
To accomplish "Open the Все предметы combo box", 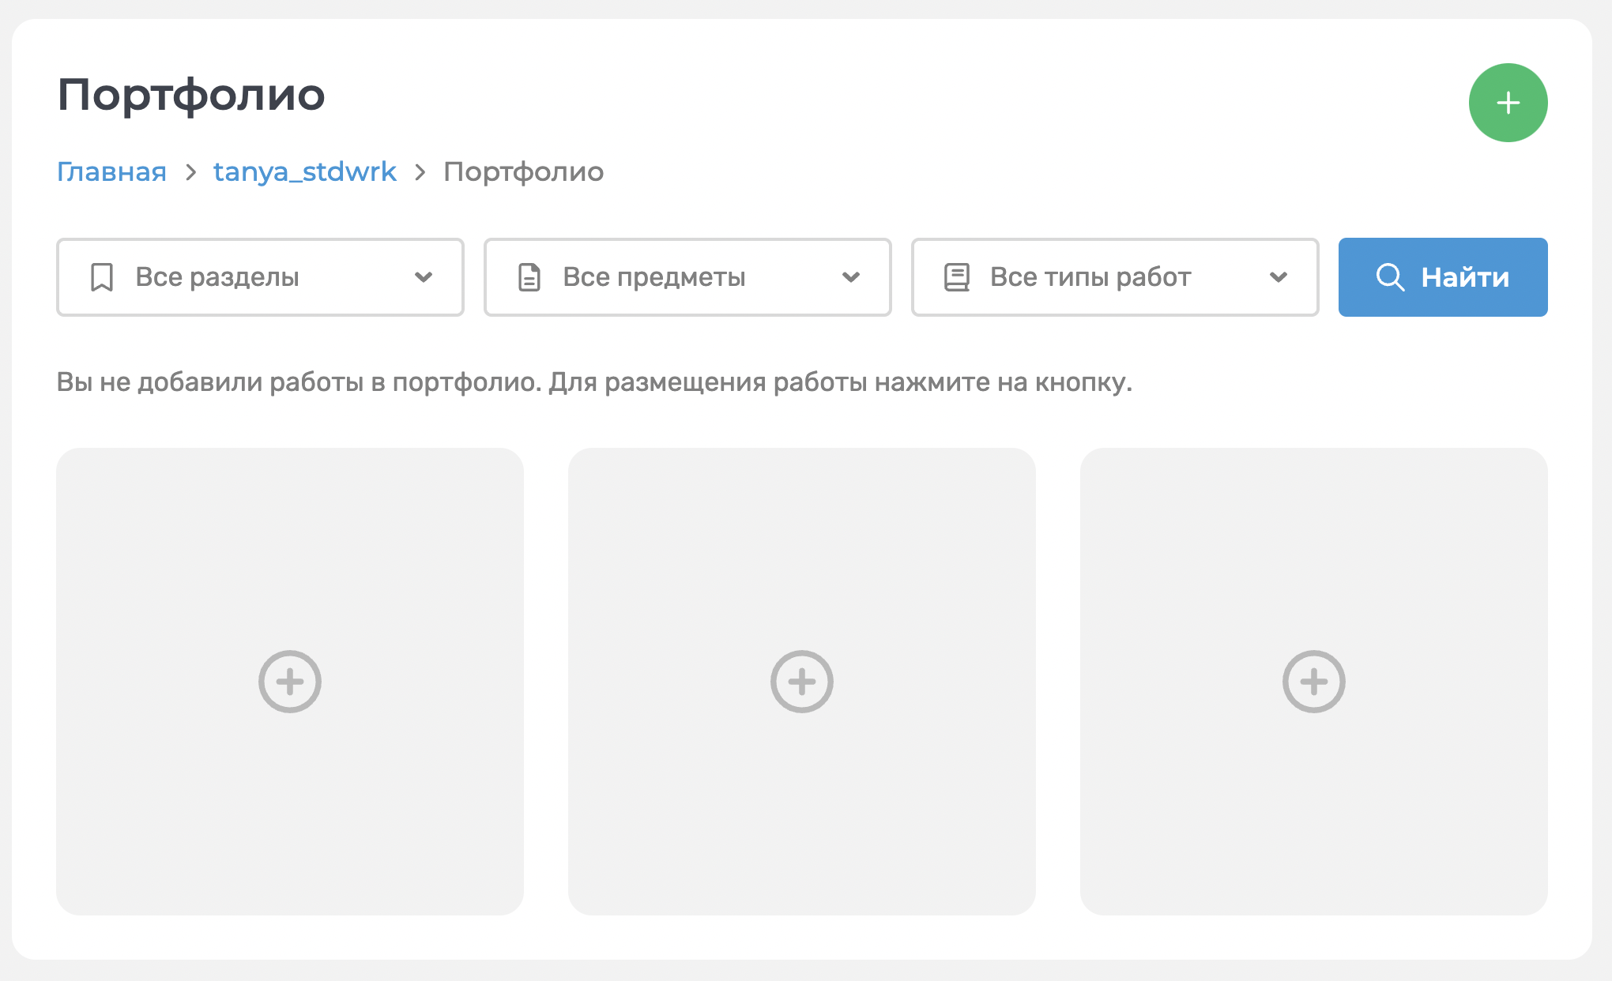I will [x=687, y=277].
